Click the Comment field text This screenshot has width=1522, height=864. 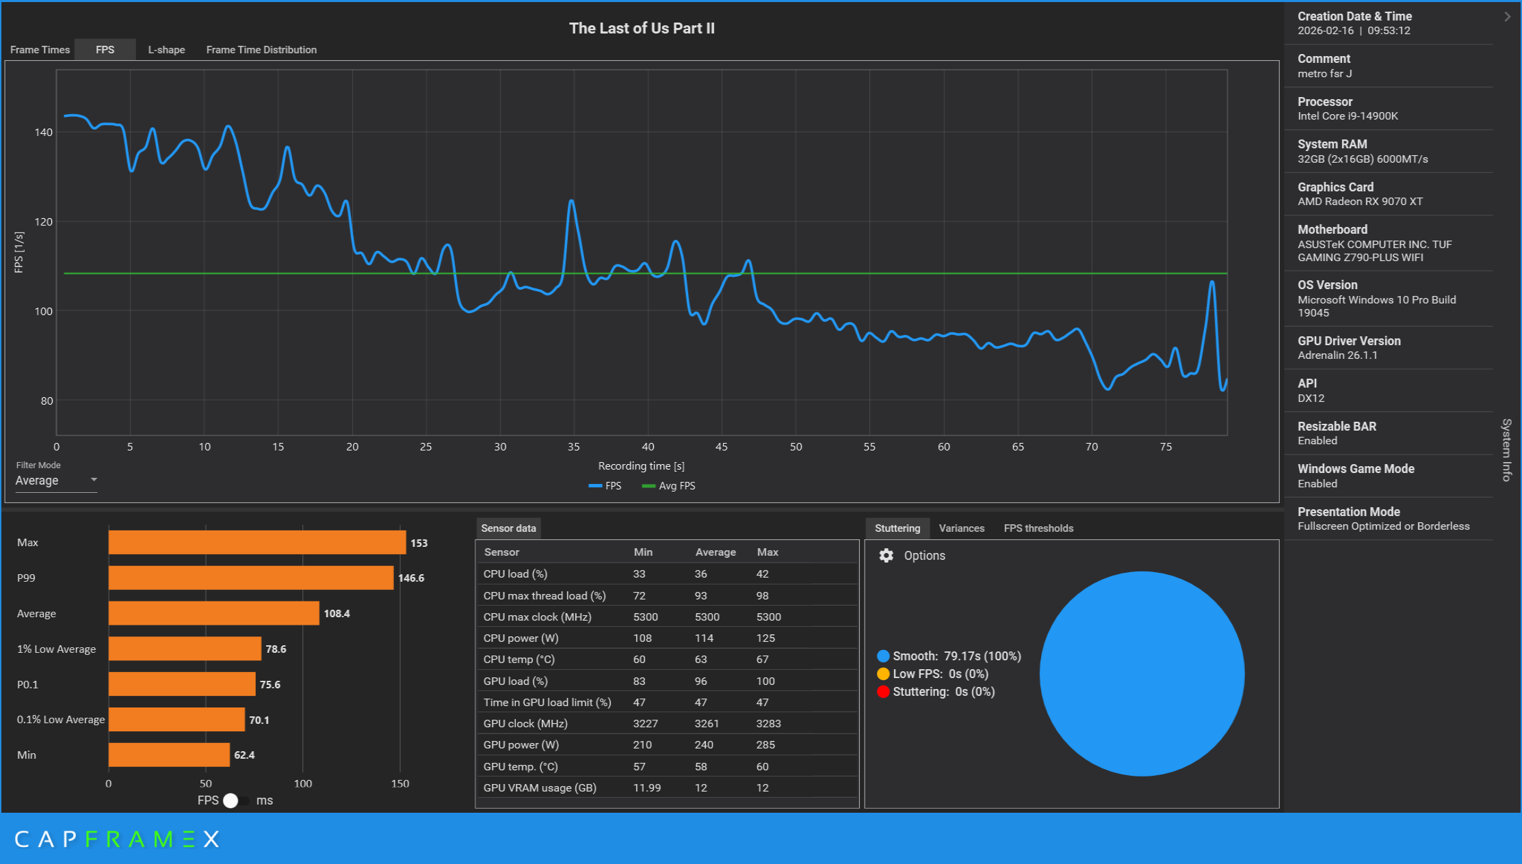tap(1324, 74)
